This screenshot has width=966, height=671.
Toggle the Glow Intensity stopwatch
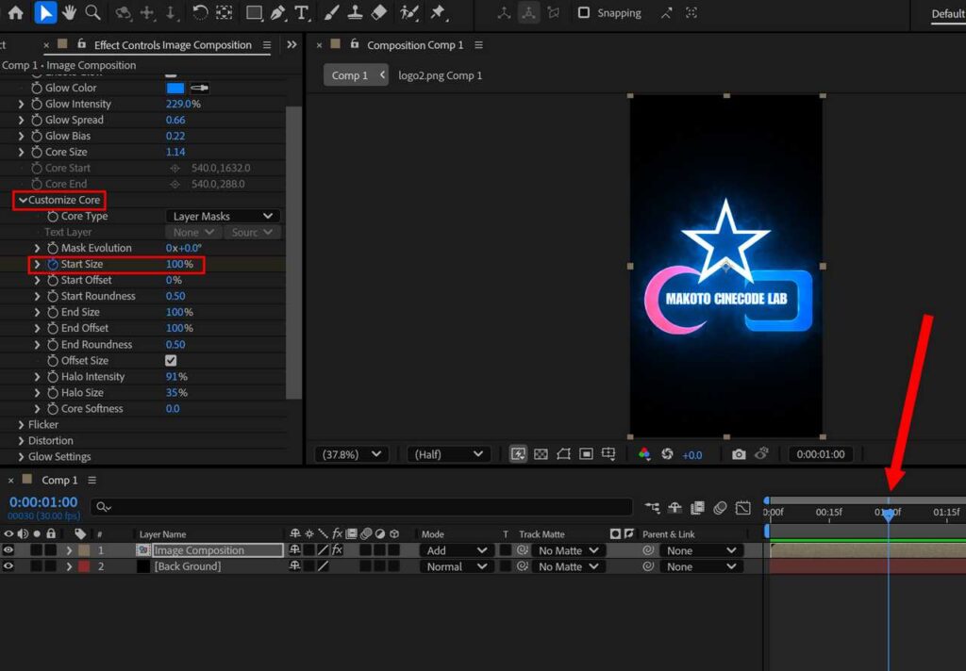pyautogui.click(x=37, y=104)
